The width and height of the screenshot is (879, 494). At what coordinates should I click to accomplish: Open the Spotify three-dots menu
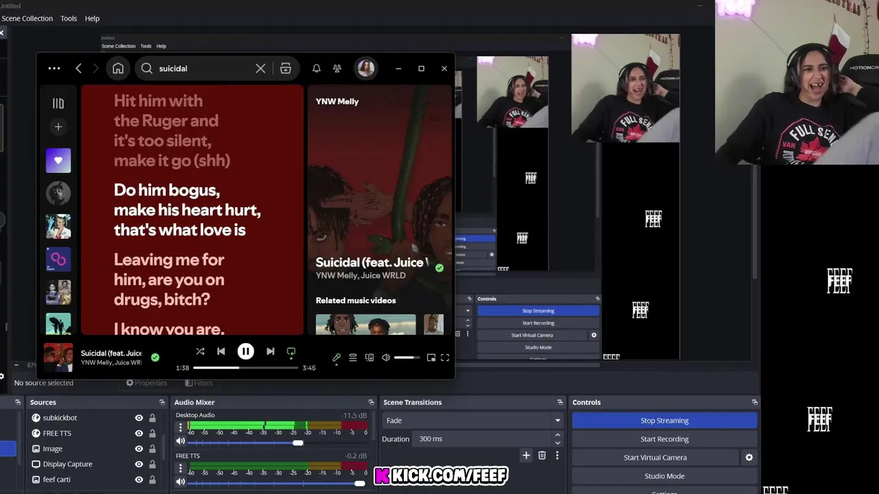pos(54,69)
